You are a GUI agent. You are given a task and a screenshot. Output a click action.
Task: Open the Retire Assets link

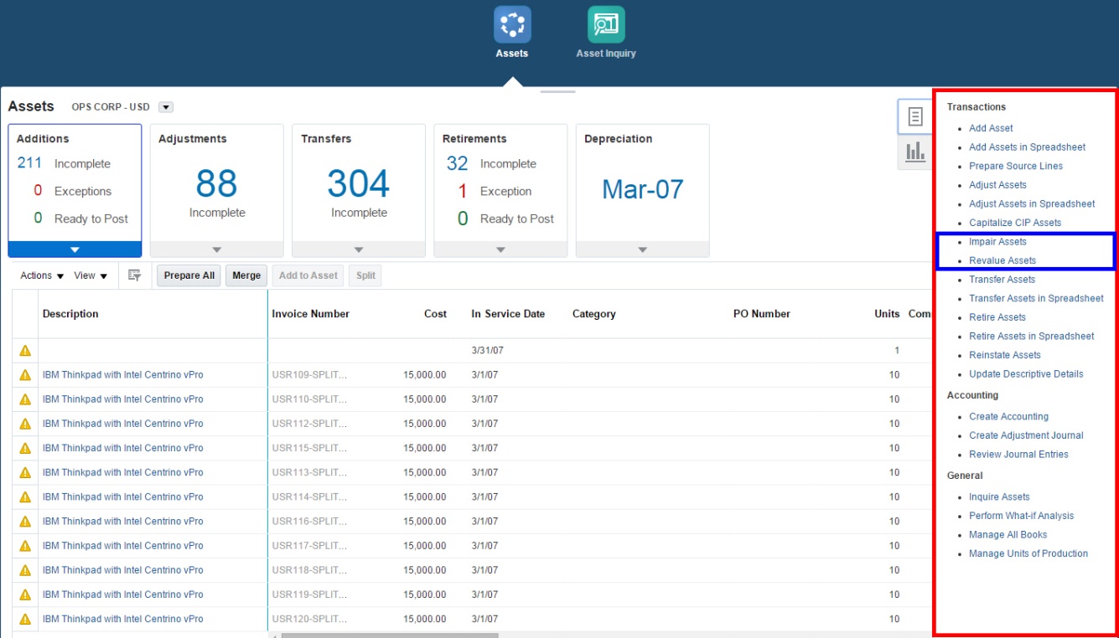pos(997,317)
